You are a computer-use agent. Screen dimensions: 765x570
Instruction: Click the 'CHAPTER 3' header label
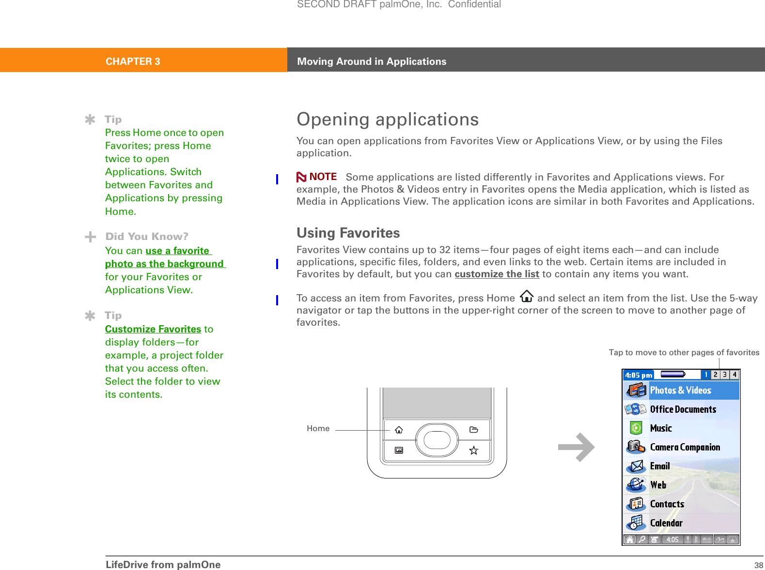pyautogui.click(x=133, y=61)
